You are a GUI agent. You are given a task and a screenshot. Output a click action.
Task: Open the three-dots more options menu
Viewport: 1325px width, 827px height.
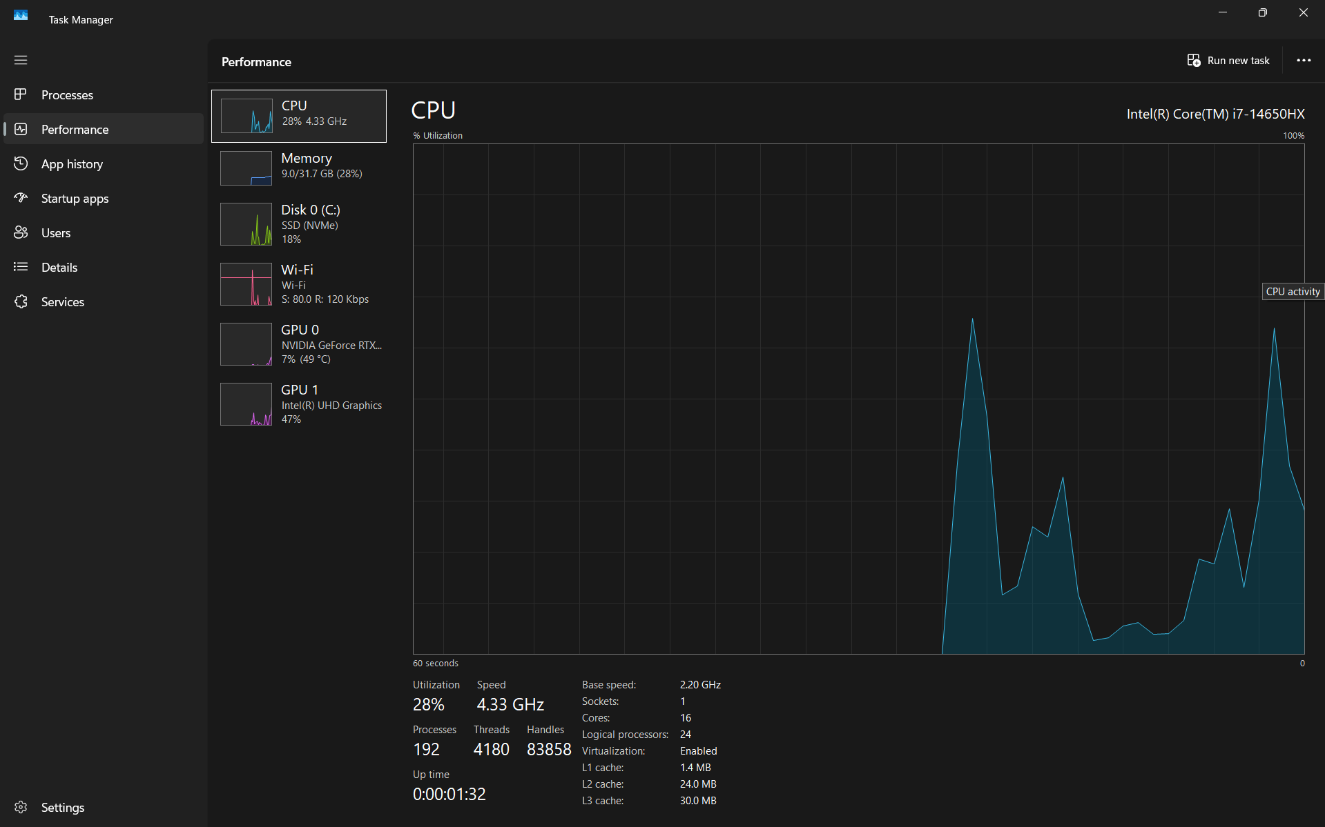(x=1304, y=61)
